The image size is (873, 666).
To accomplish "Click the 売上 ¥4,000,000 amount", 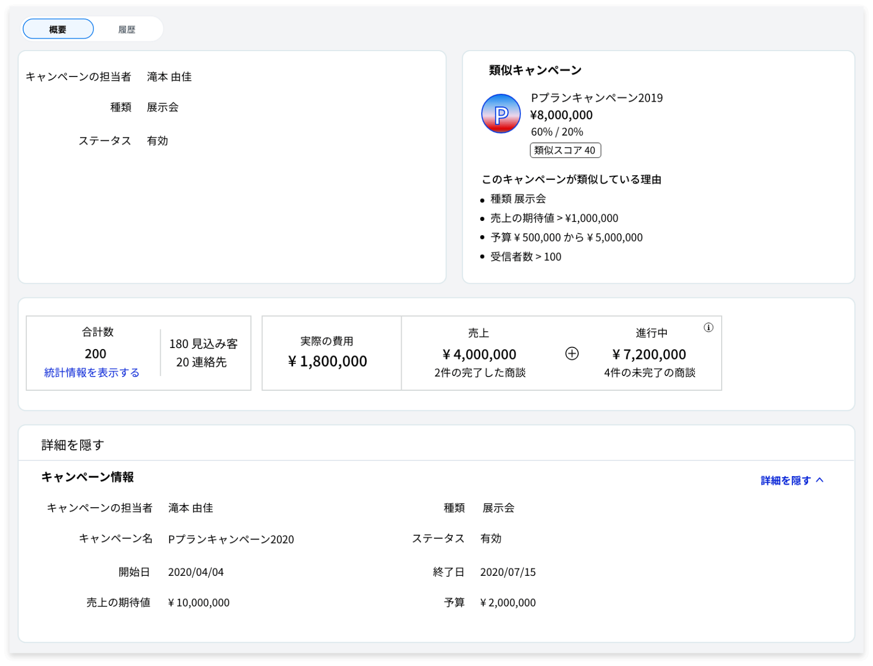I will pyautogui.click(x=479, y=354).
